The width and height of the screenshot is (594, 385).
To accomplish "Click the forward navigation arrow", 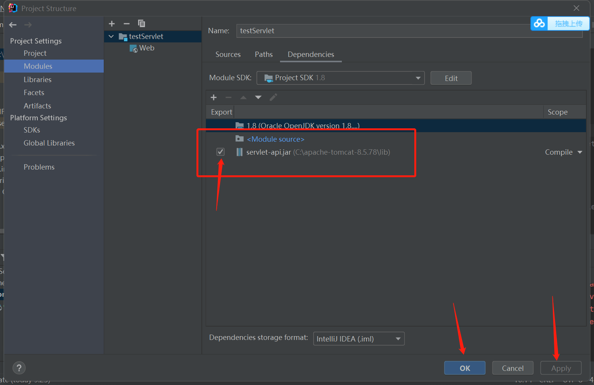I will pos(28,25).
